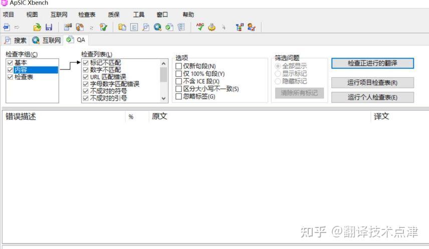This screenshot has width=429, height=249.
Task: Open the 项目 menu
Action: pyautogui.click(x=9, y=15)
